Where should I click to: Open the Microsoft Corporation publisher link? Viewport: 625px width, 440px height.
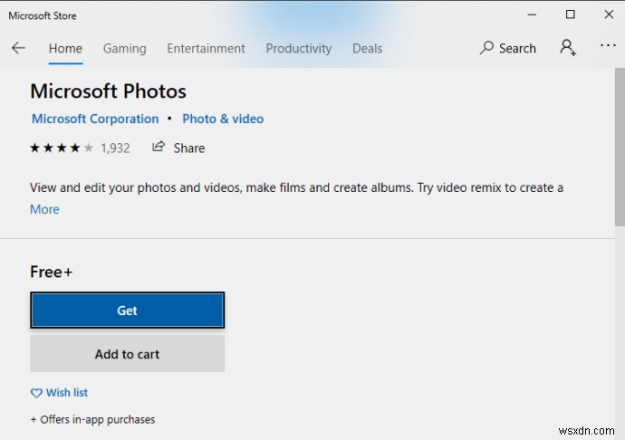(95, 119)
